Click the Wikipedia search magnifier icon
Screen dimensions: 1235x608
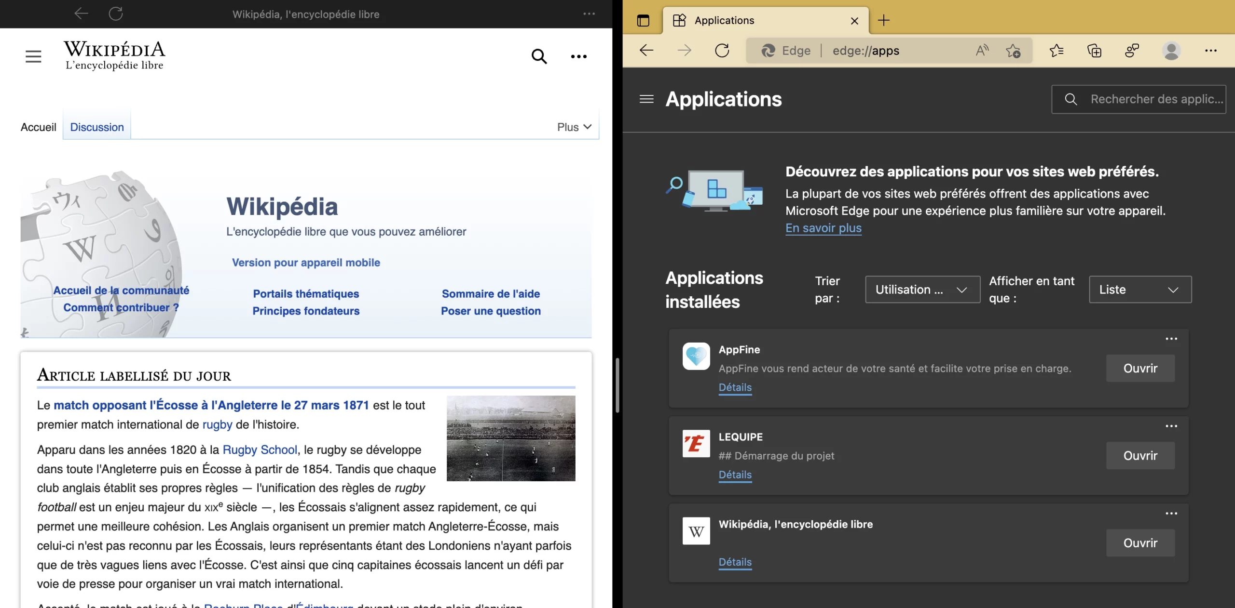click(539, 56)
